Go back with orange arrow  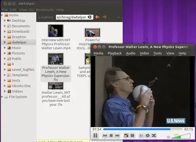click(x=97, y=17)
